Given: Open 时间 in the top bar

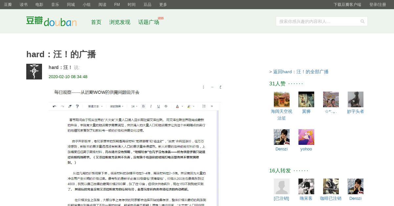Looking at the screenshot, I should click(x=132, y=5).
